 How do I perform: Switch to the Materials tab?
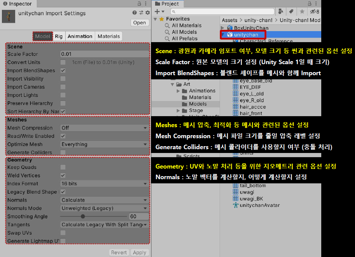(109, 36)
